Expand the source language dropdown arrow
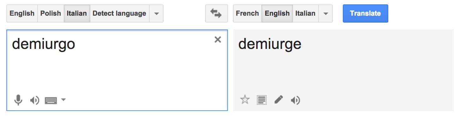 click(x=156, y=13)
